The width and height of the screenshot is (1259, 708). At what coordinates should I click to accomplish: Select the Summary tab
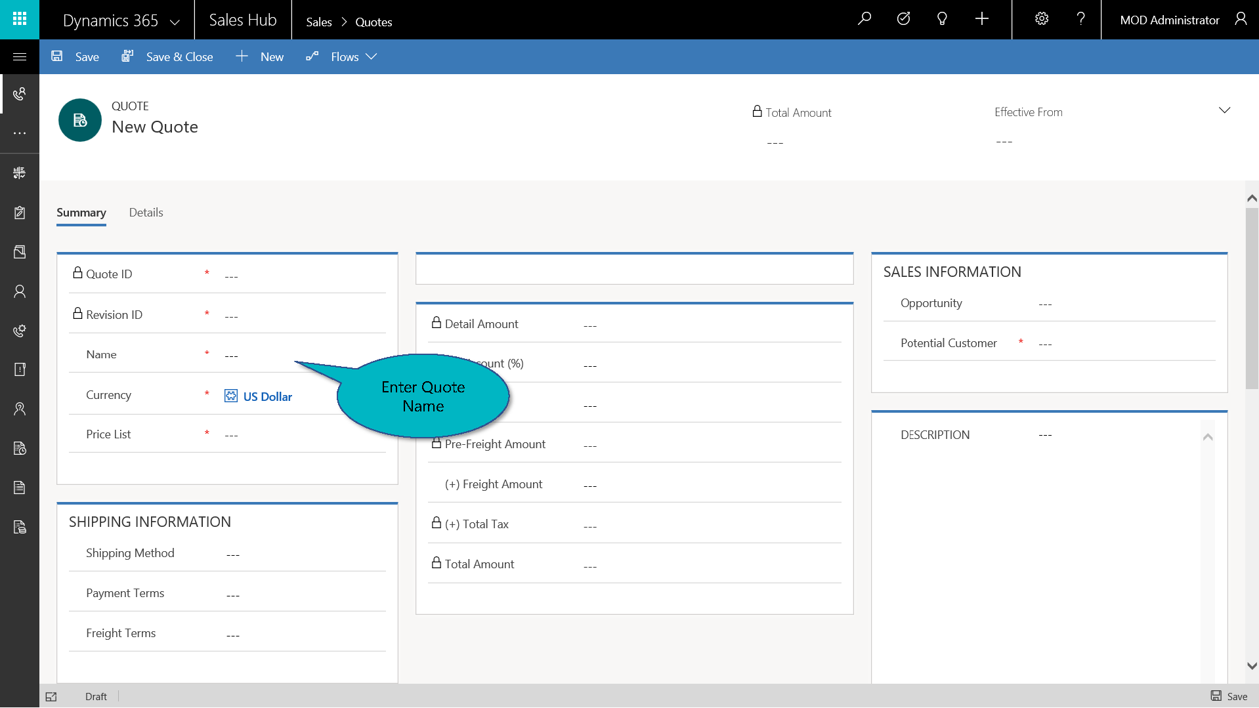pos(81,213)
